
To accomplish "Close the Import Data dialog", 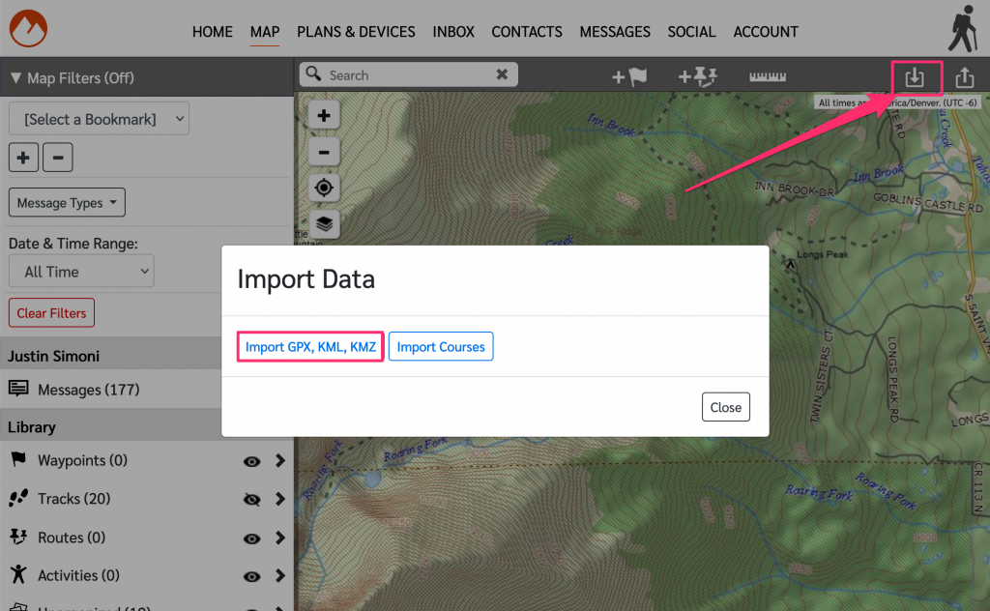I will point(725,407).
